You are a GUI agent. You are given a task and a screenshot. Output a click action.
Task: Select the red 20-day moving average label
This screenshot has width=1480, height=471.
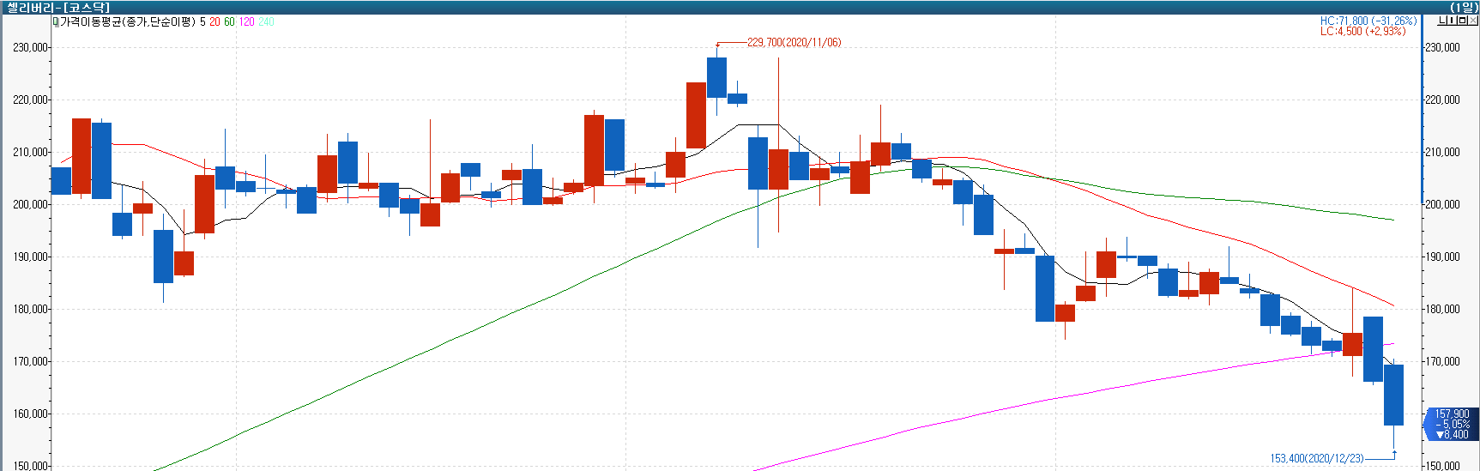tap(214, 21)
